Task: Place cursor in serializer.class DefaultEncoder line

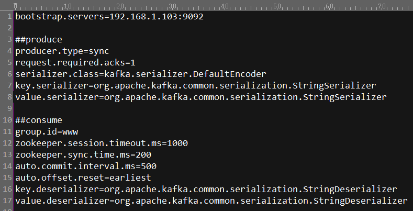Action: [x=140, y=74]
